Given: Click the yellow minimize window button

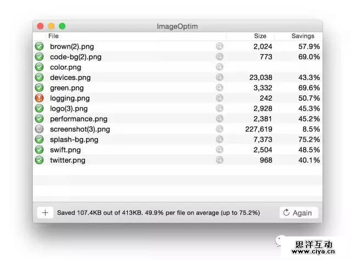Looking at the screenshot, I should (x=51, y=26).
